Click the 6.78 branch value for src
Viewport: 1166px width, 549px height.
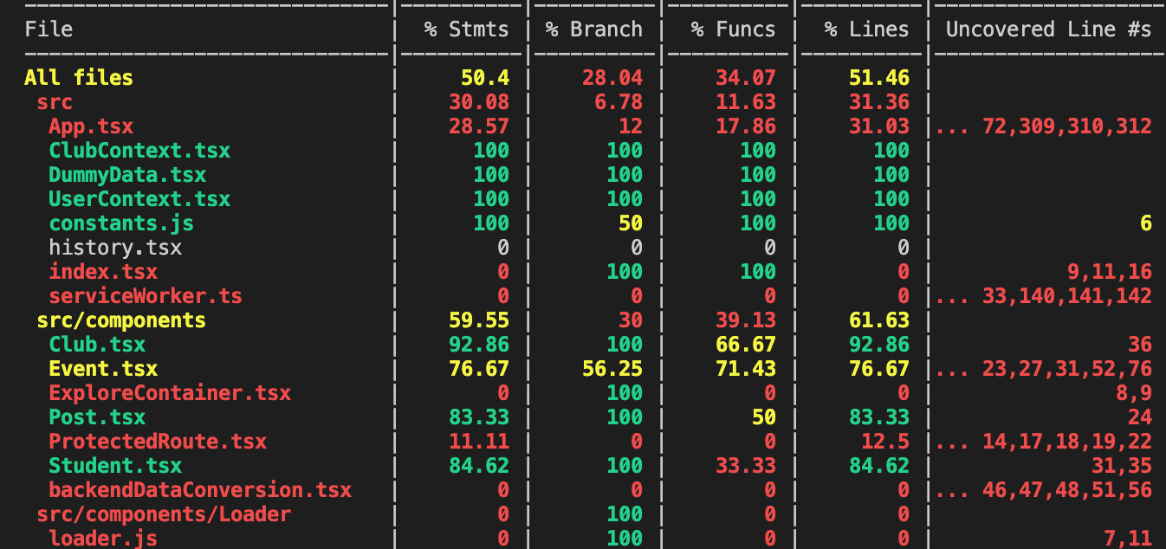click(619, 102)
